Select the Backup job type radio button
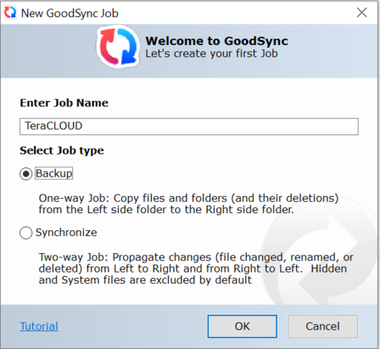 click(x=25, y=173)
